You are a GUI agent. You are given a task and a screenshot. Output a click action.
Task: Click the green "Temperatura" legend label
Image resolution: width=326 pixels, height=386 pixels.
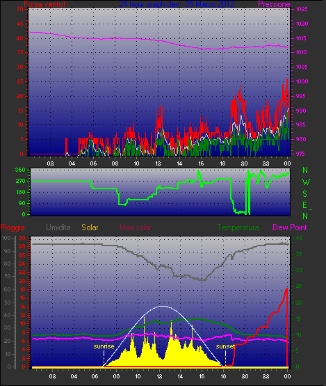point(238,227)
